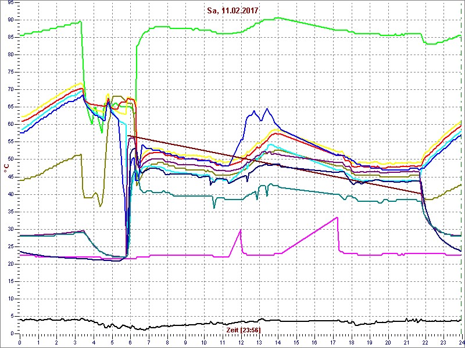Click the chart date title 'Sa, 11.02.2017'
The width and height of the screenshot is (465, 348).
pyautogui.click(x=233, y=11)
